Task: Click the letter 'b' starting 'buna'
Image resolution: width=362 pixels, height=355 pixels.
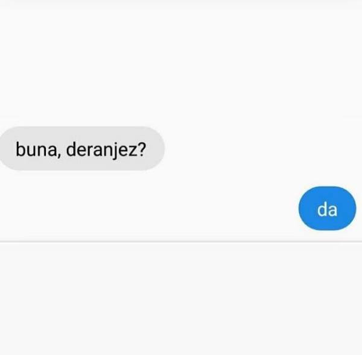Action: 20,149
